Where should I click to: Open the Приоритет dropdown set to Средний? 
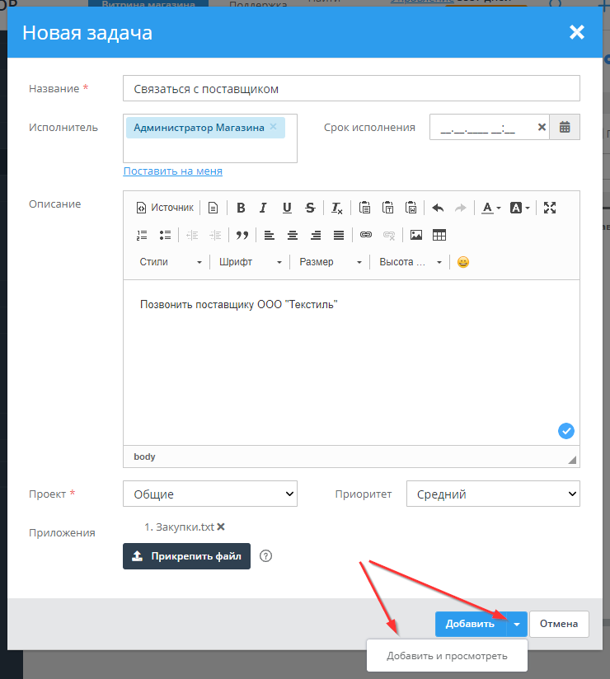pyautogui.click(x=493, y=494)
